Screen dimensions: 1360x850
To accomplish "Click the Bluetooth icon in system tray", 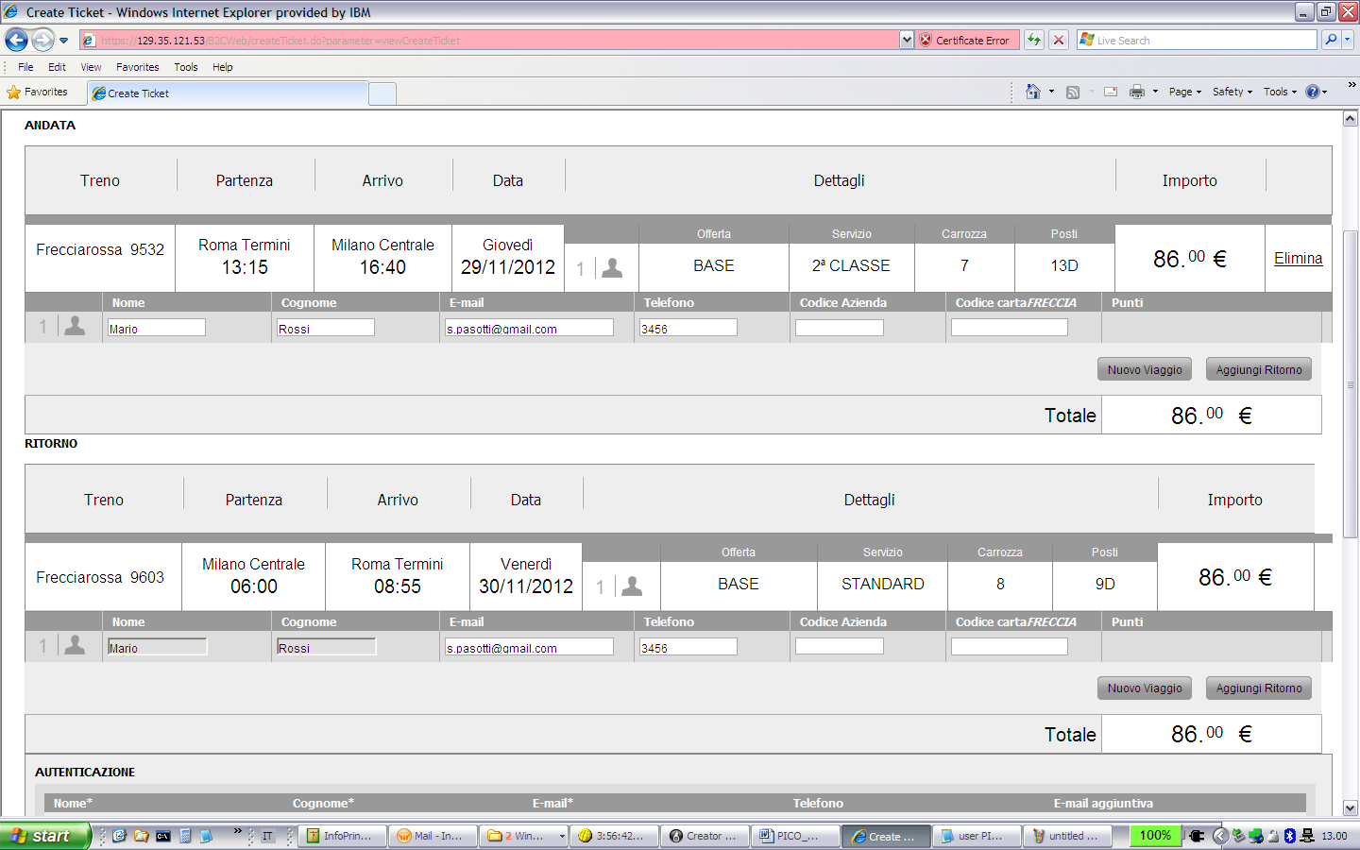I will click(x=1290, y=836).
